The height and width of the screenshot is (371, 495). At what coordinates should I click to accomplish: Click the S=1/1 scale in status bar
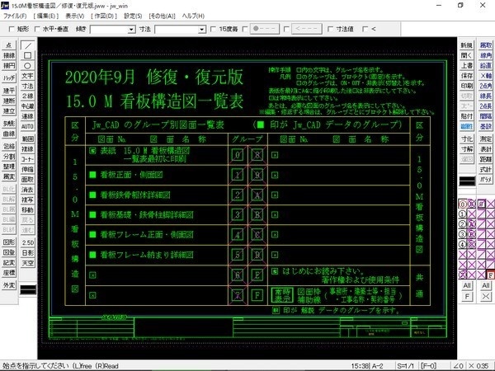pyautogui.click(x=406, y=366)
